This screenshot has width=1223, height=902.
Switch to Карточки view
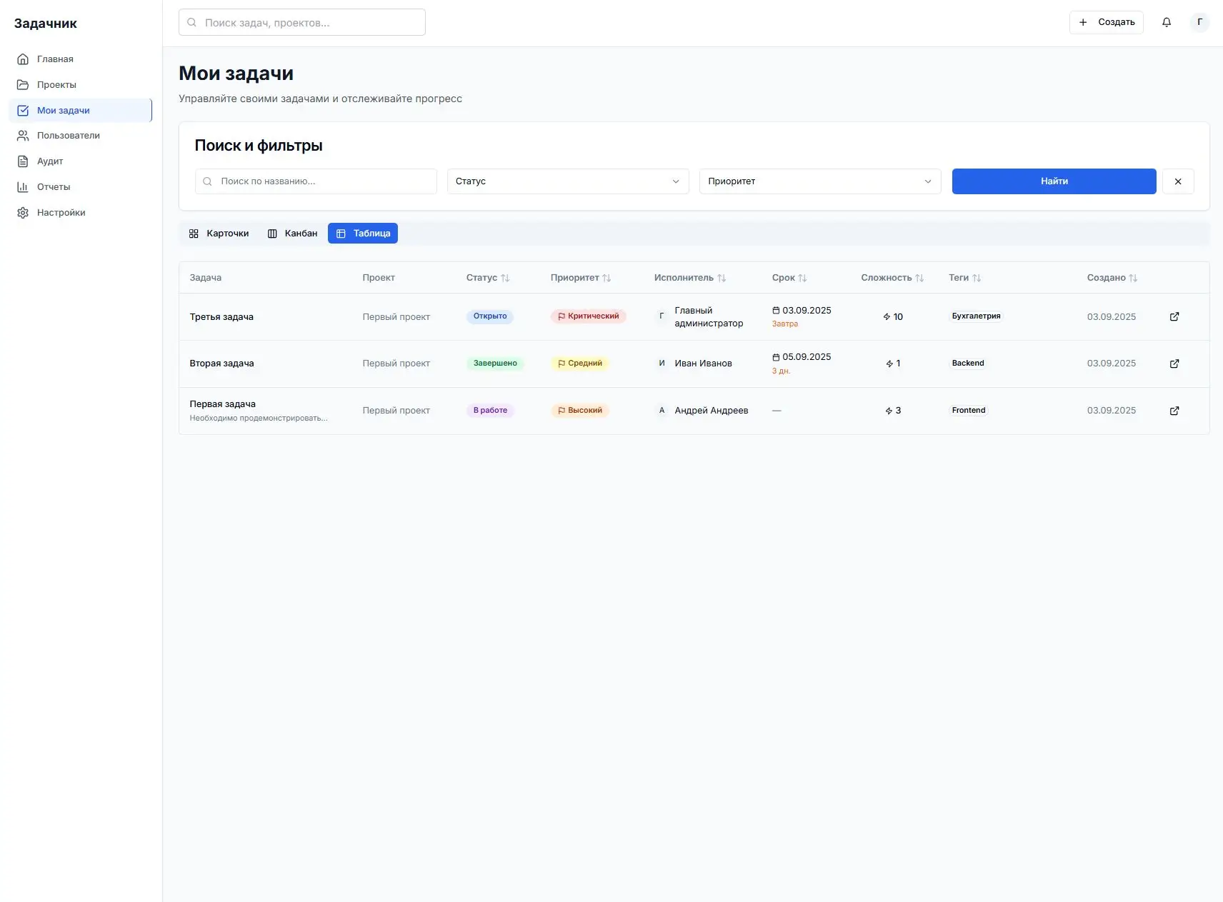pos(219,234)
